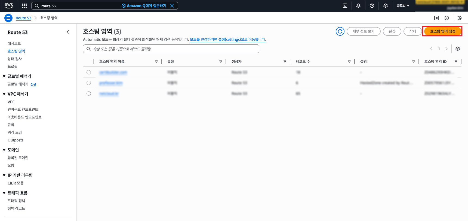Launch the CloudShell terminal icon
The image size is (468, 221).
coord(345,6)
